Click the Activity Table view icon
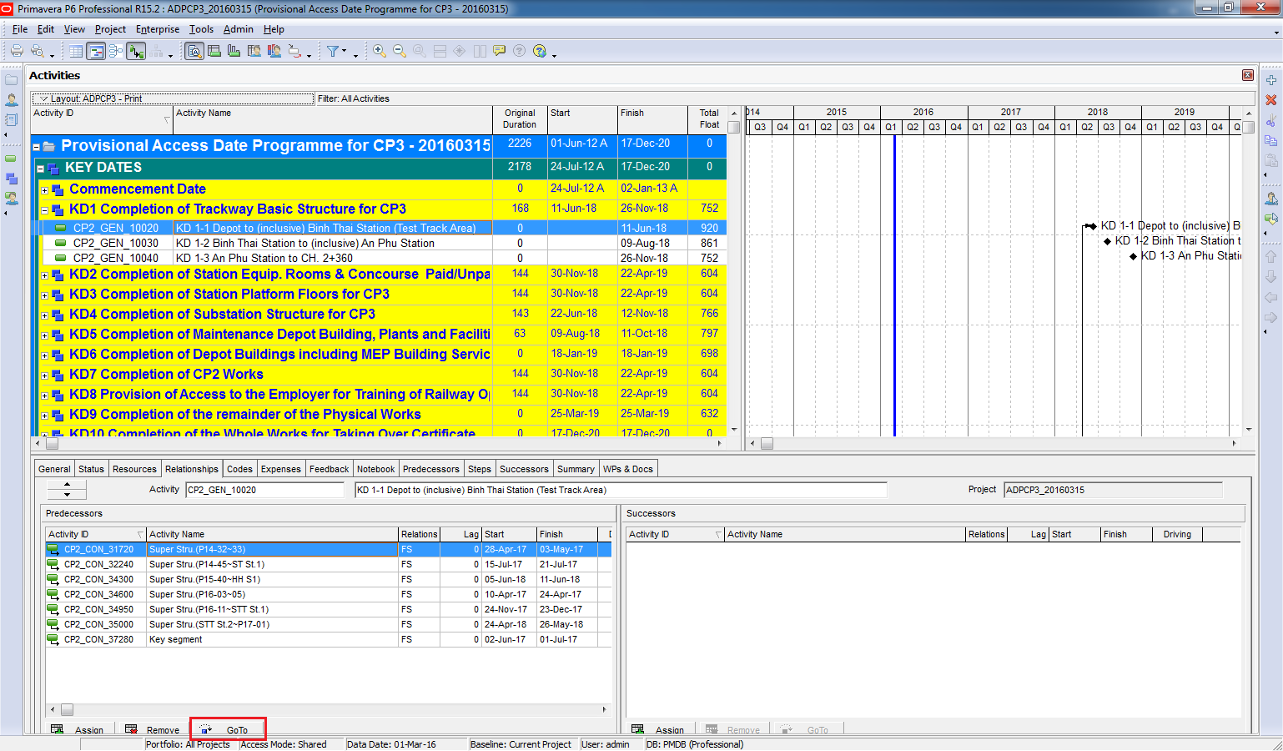The image size is (1283, 751). [x=76, y=51]
